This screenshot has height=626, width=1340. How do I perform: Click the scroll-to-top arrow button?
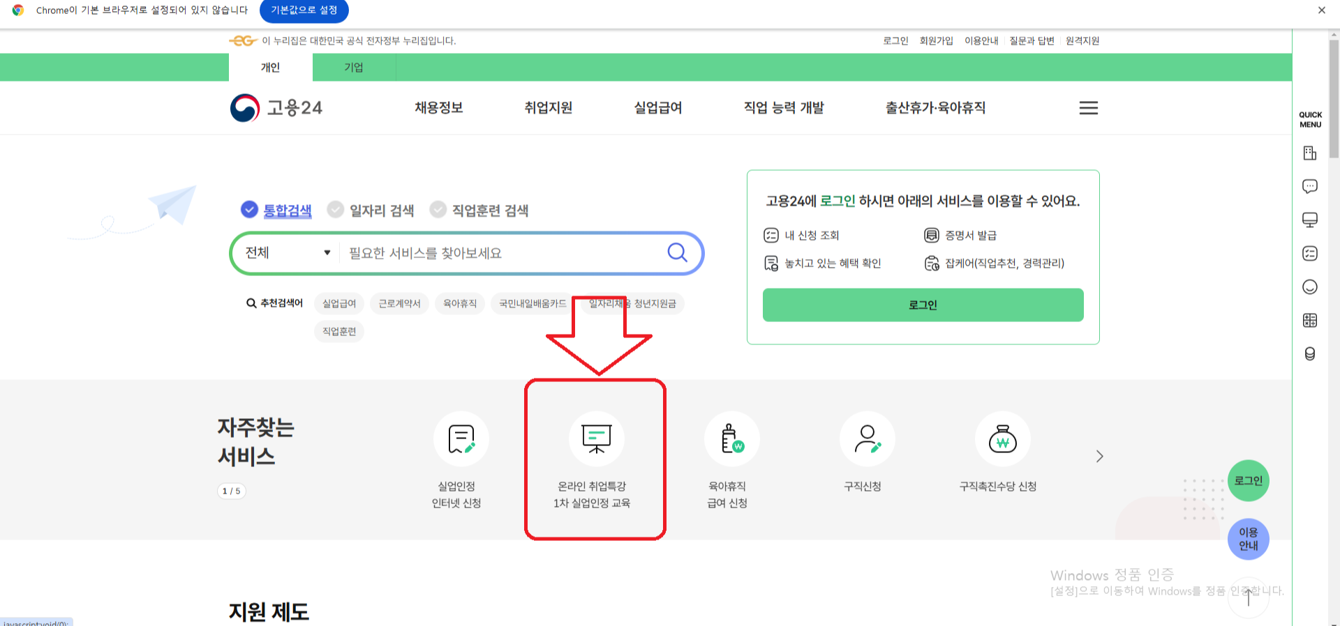(1249, 597)
